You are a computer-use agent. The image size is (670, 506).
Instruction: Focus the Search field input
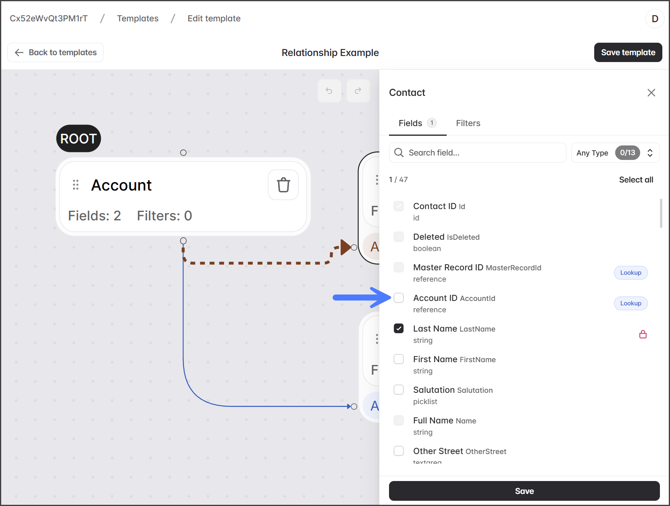[x=484, y=153]
